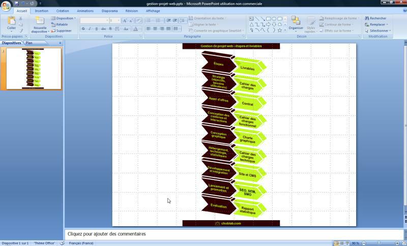
Task: Pick the straight line shape
Action: coord(257,19)
